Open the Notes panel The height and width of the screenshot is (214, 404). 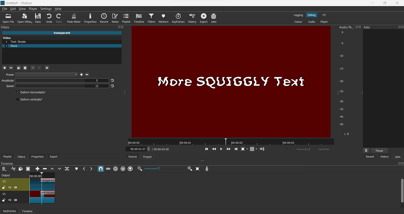pos(115,18)
